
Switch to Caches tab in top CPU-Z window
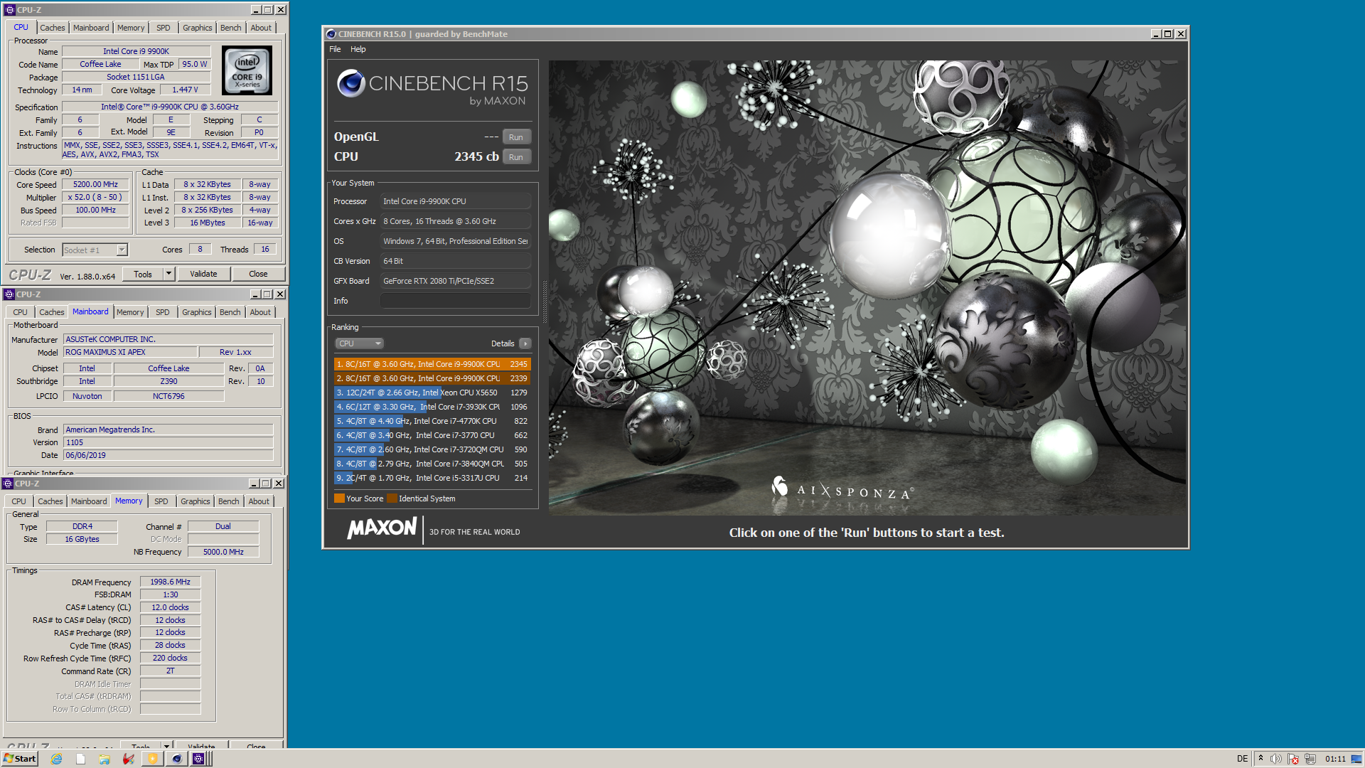tap(52, 28)
